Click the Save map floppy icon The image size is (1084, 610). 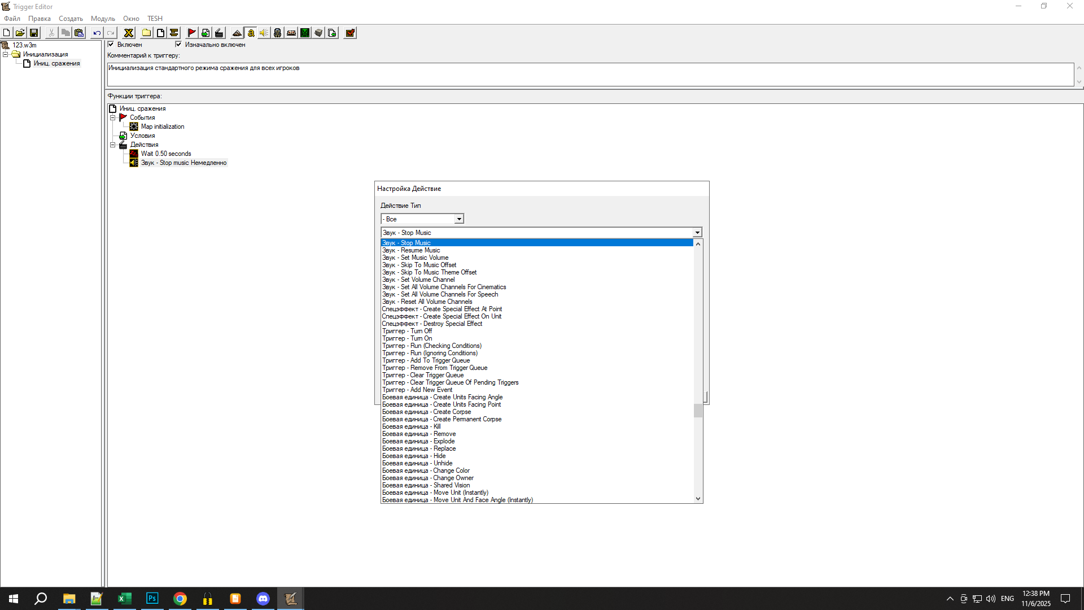tap(34, 33)
